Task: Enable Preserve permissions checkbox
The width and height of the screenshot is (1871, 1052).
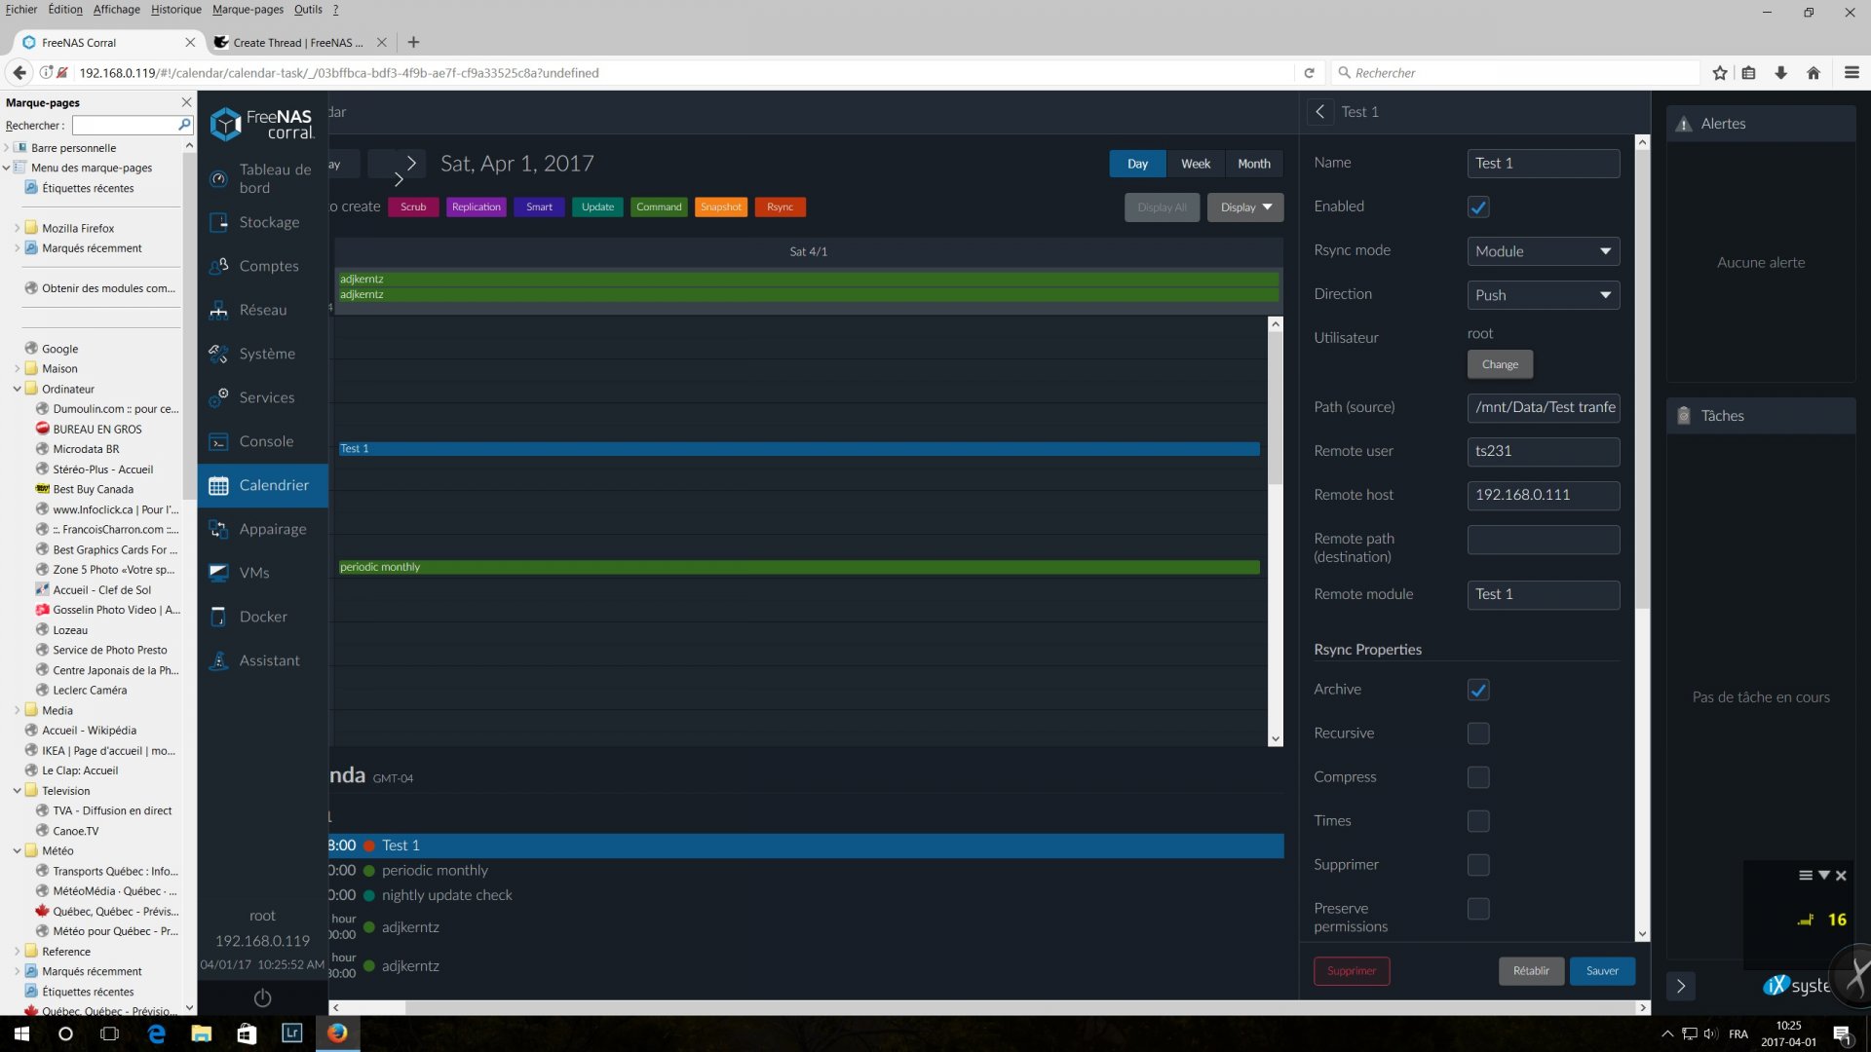Action: [1478, 909]
